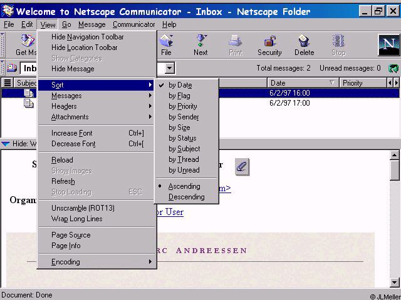Click the message icon in the 6/2/97 16:00 row
The image size is (401, 300).
coord(29,93)
